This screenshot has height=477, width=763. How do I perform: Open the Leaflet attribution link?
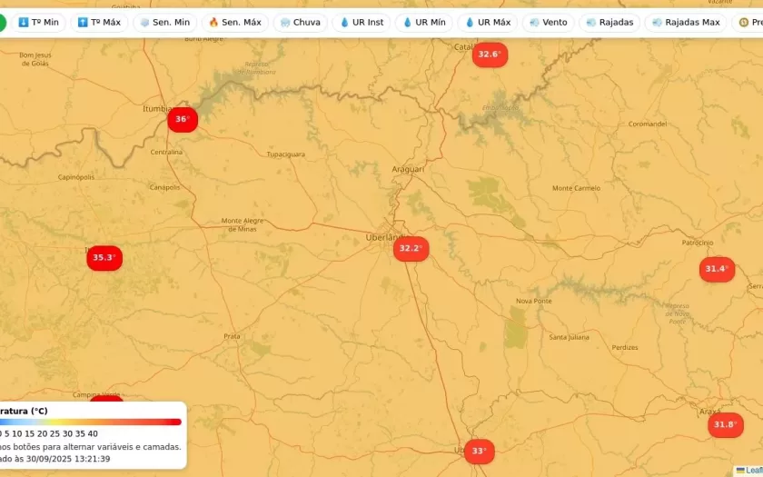coord(753,470)
